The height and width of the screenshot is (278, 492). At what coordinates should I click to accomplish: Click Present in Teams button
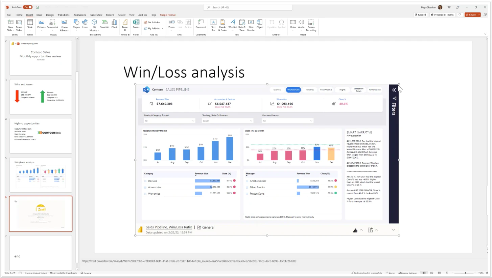tap(442, 15)
